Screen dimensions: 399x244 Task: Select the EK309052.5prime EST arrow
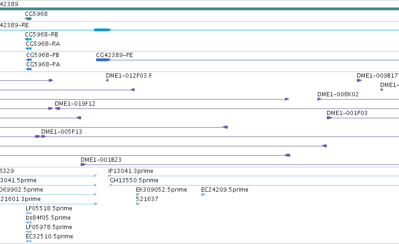(138, 194)
